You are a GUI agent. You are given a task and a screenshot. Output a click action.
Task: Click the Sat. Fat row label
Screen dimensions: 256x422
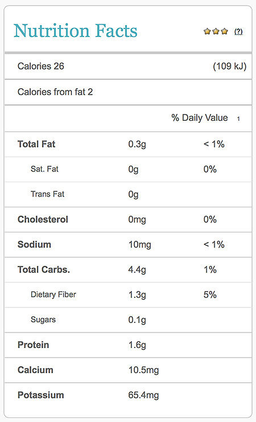(44, 169)
